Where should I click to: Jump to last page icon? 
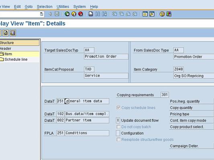135,14
